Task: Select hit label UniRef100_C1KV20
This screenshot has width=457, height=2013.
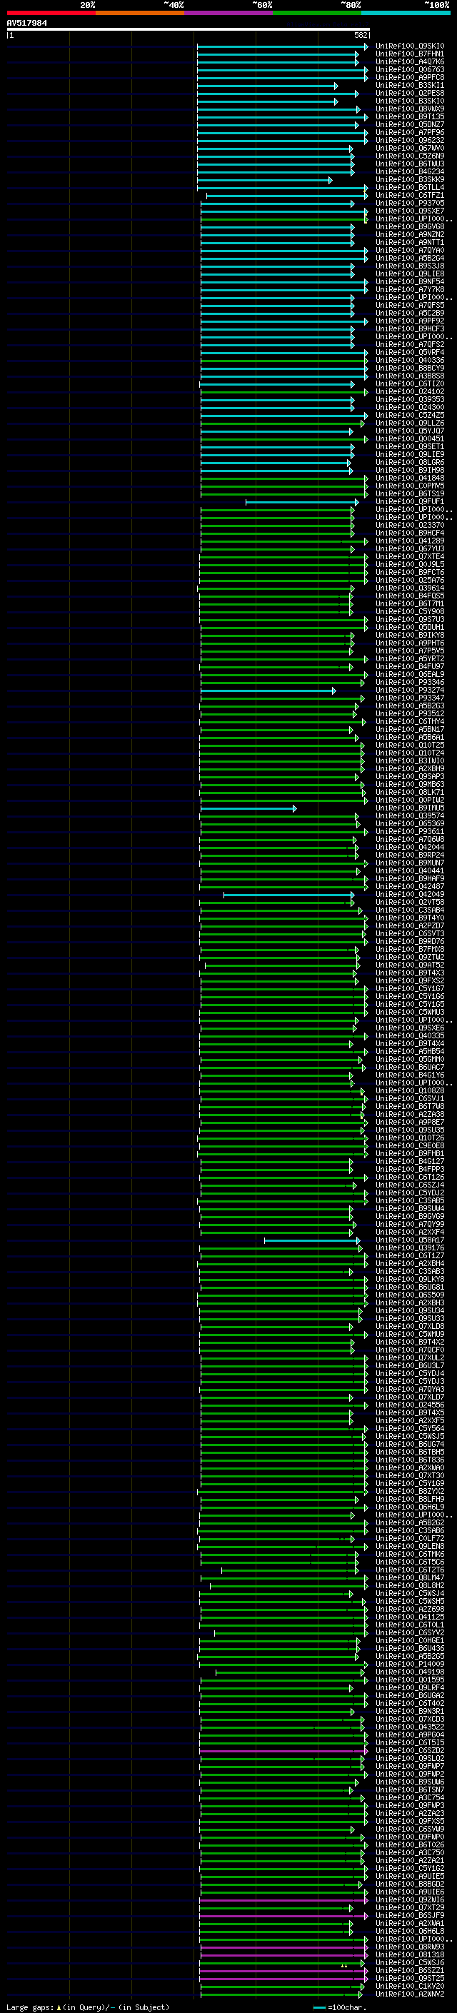Action: pos(410,1987)
